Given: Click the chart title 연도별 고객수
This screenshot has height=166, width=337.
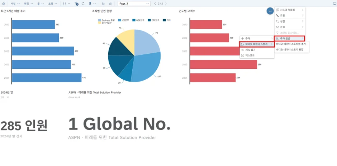Looking at the screenshot, I should coord(187,11).
